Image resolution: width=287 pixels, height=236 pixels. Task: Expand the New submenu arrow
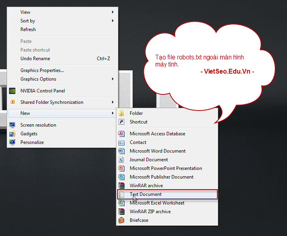112,113
